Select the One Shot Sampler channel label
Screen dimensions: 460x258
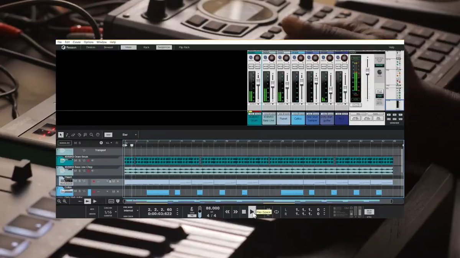pyautogui.click(x=312, y=118)
